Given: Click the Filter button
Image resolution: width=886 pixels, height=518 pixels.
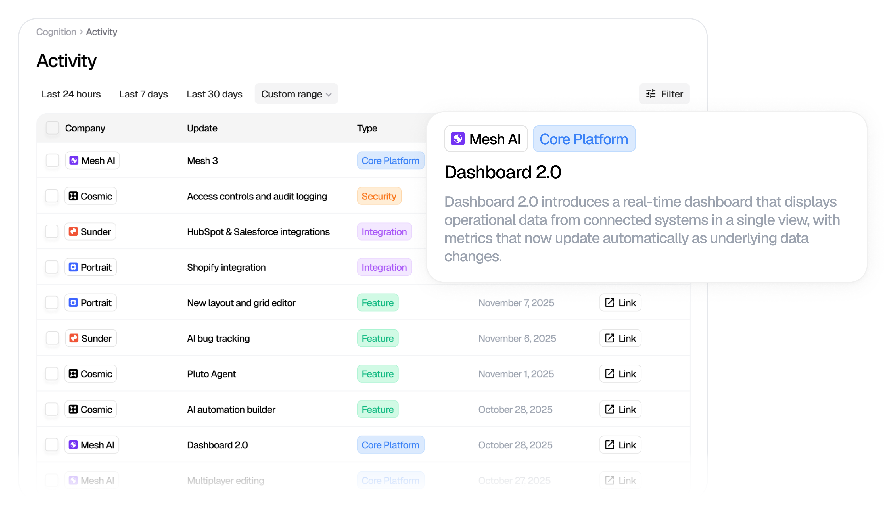Looking at the screenshot, I should pyautogui.click(x=664, y=93).
